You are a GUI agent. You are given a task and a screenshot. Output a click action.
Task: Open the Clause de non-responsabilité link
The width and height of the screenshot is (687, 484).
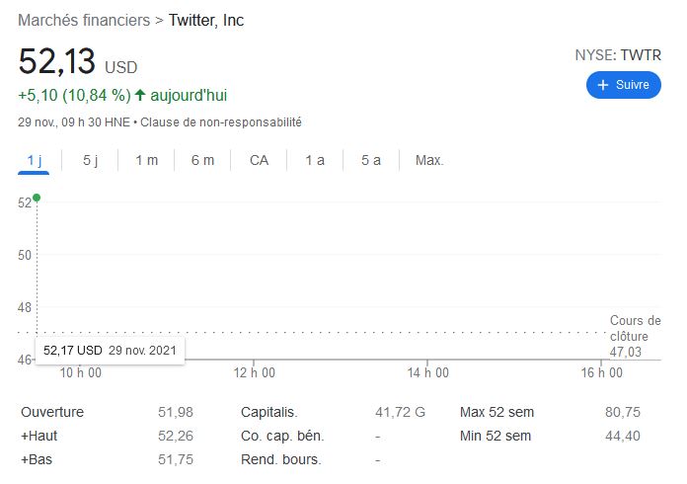(x=221, y=122)
